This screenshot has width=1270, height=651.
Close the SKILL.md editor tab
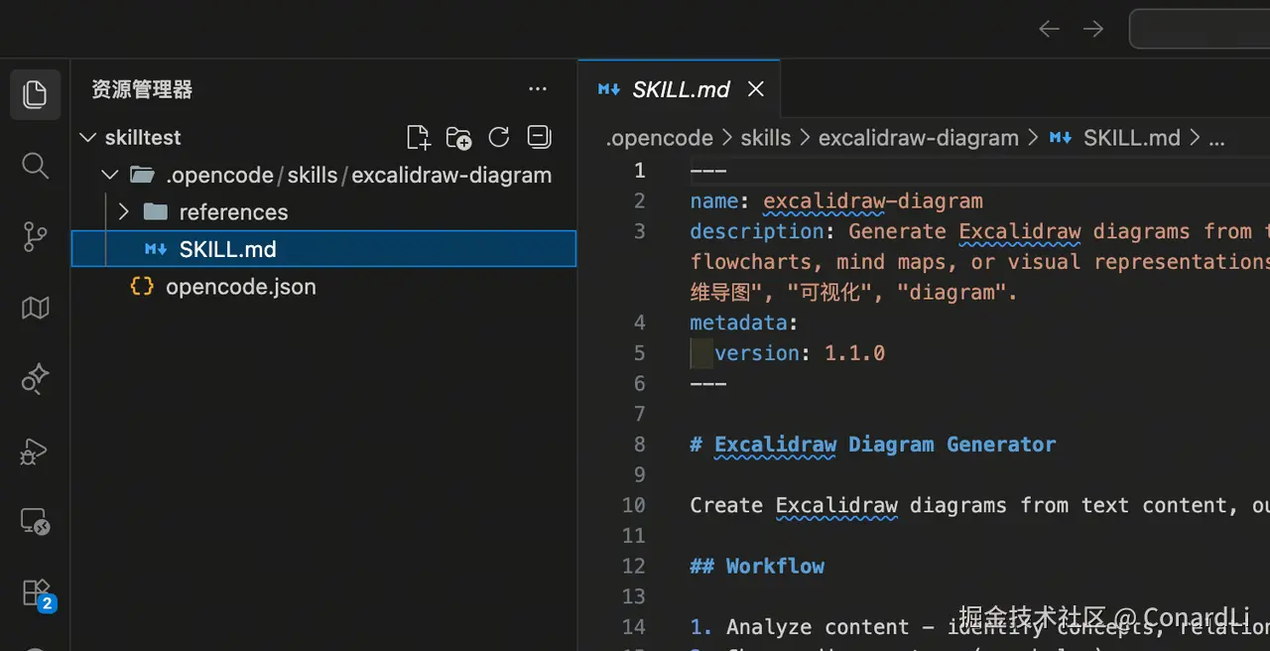coord(756,89)
